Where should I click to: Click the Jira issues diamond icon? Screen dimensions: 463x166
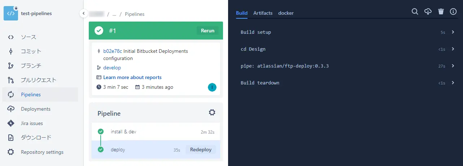tap(11, 123)
